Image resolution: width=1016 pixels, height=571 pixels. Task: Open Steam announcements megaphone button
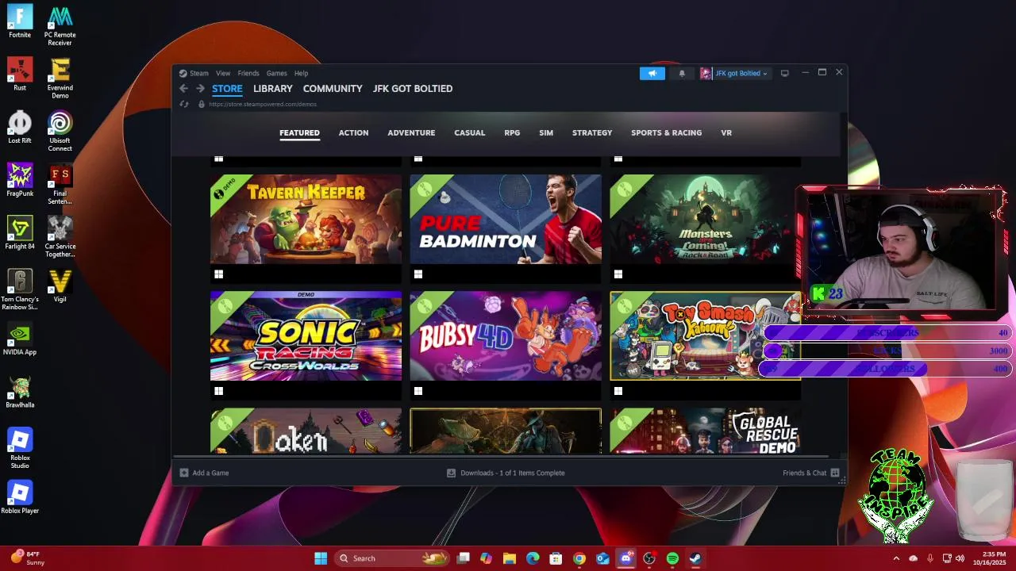tap(652, 73)
